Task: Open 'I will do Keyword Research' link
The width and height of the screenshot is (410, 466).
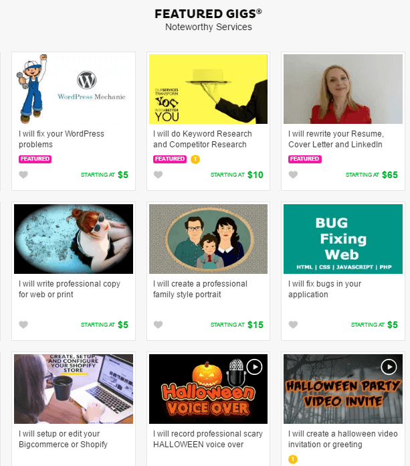Action: pyautogui.click(x=203, y=139)
